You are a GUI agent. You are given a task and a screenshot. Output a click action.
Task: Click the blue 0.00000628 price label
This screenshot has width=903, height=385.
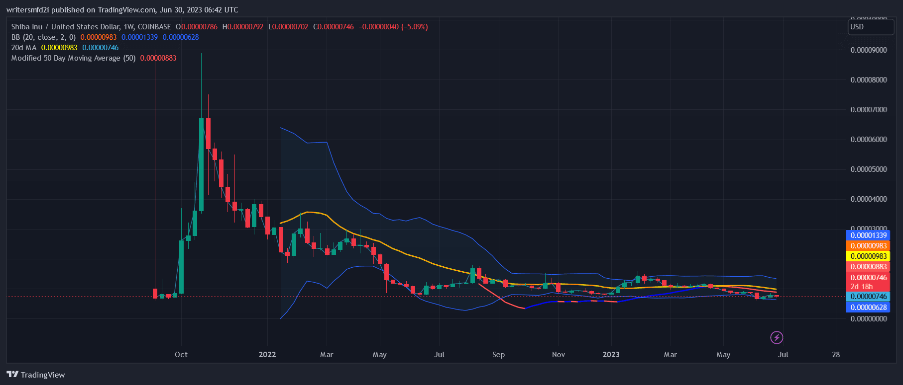868,308
